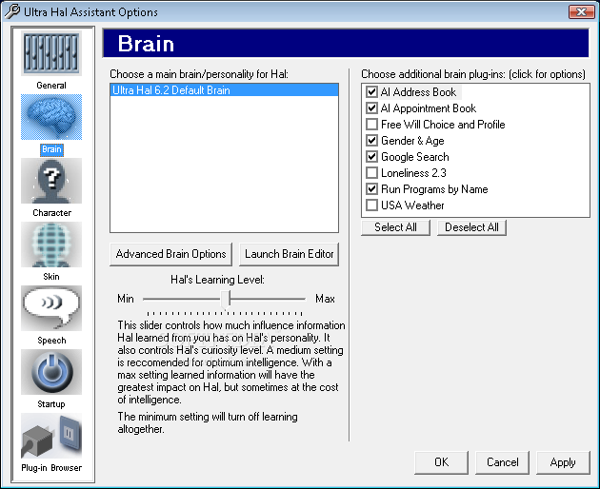Open the General settings icon
The height and width of the screenshot is (489, 600).
(51, 53)
